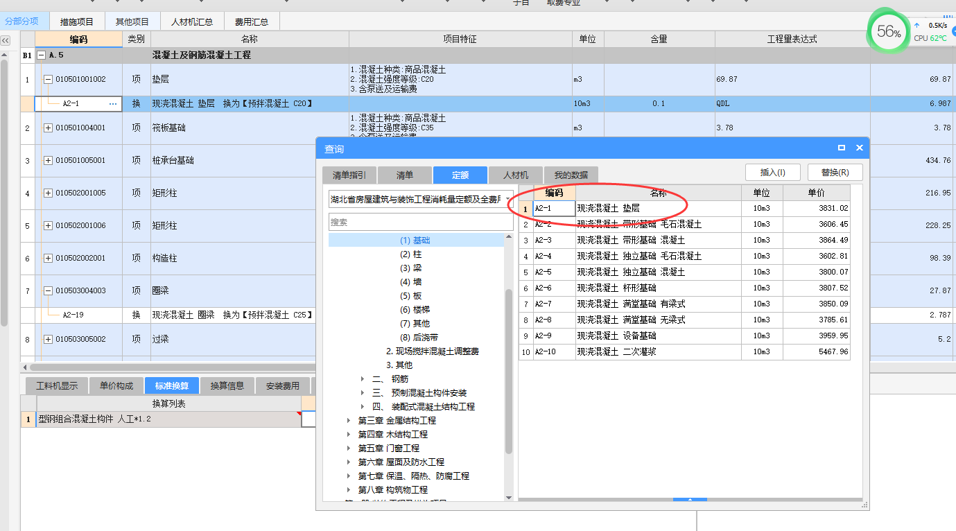Expand 第五章 门窗工程 node
Image resolution: width=956 pixels, height=531 pixels.
point(349,449)
